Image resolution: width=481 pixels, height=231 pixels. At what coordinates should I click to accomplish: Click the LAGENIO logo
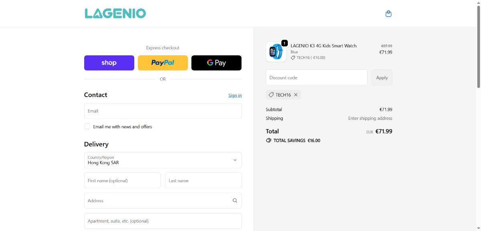(x=115, y=14)
